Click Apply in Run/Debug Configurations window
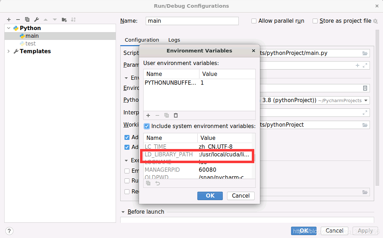Viewport: 383px width, 238px height. pyautogui.click(x=365, y=231)
